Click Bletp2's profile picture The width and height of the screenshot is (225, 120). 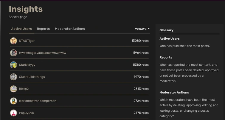13,89
